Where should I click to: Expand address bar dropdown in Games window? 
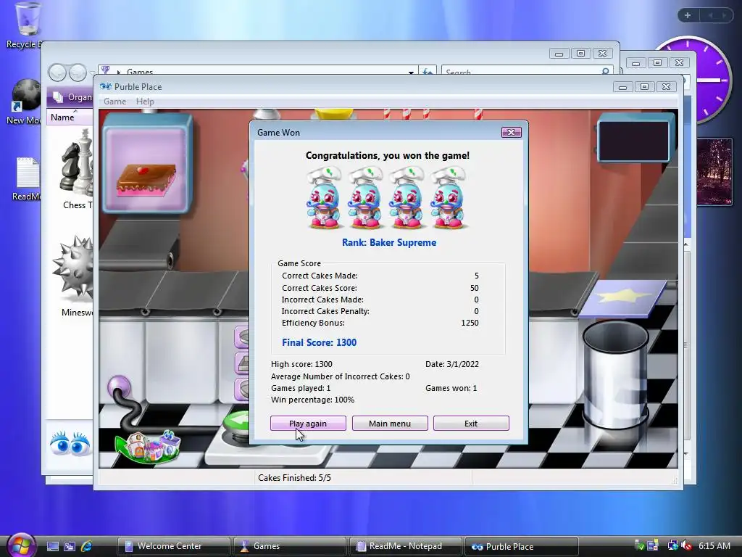tap(412, 73)
